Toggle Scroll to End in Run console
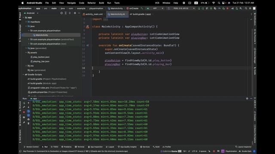 28,115
